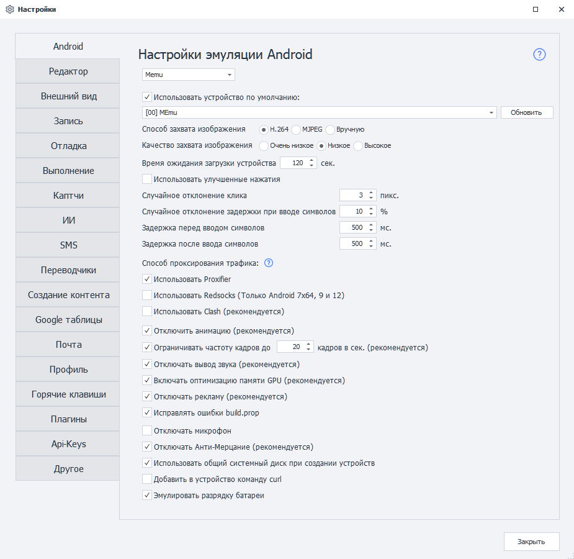Toggle frame rate limit checkbox
Image resolution: width=574 pixels, height=559 pixels.
coord(147,347)
